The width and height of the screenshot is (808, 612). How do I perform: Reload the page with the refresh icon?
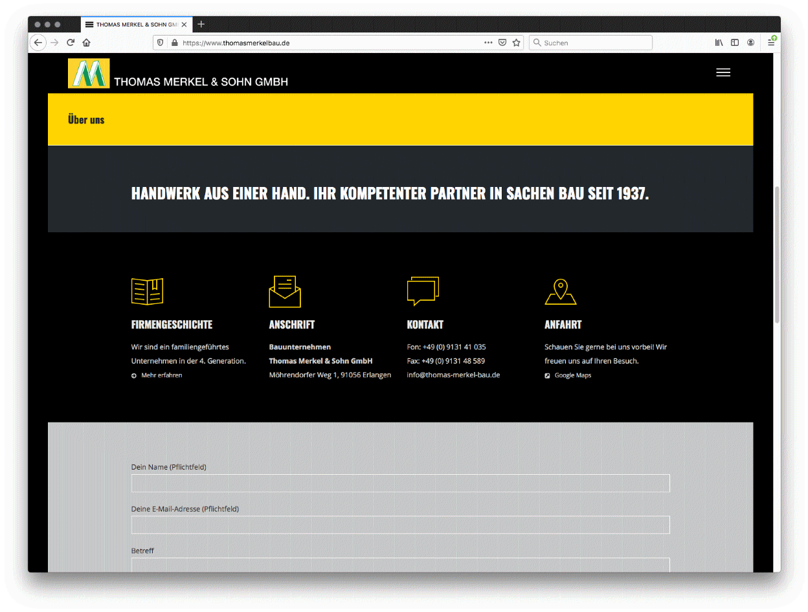[x=71, y=43]
